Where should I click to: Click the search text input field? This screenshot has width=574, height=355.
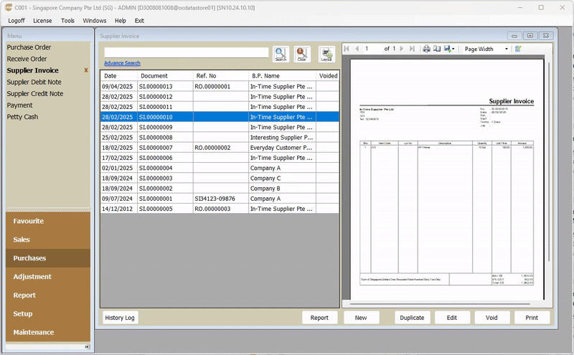pos(186,52)
